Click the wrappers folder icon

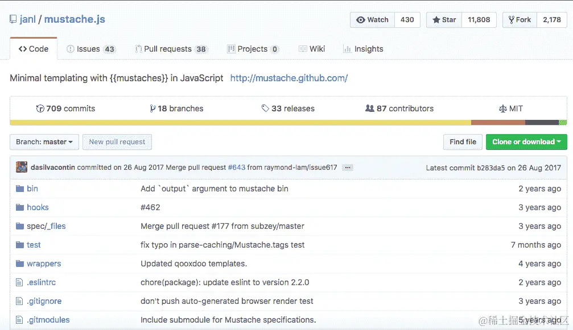click(x=20, y=264)
